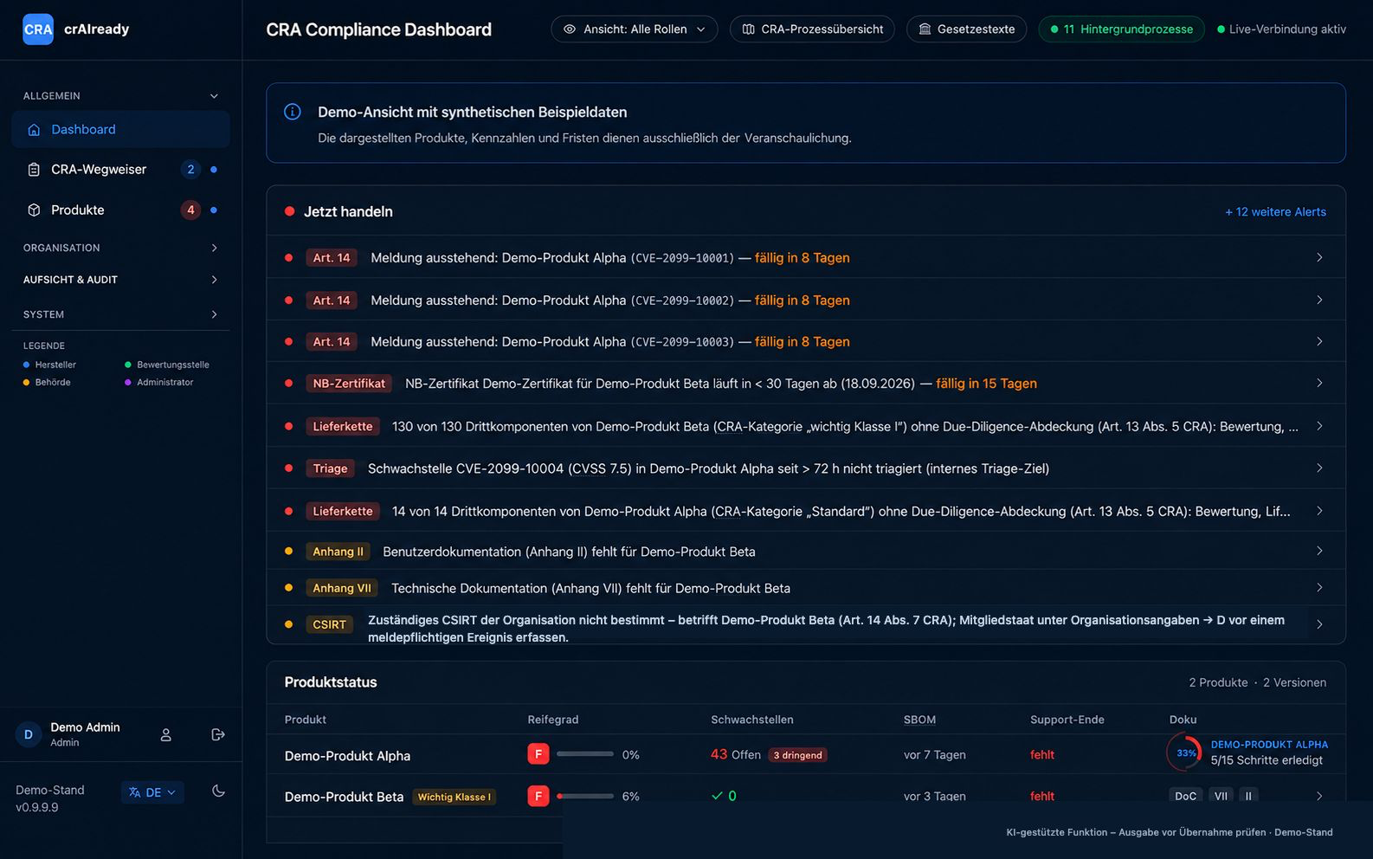This screenshot has height=859, width=1373.
Task: Open chevron for Anhang VII alert
Action: tap(1319, 588)
